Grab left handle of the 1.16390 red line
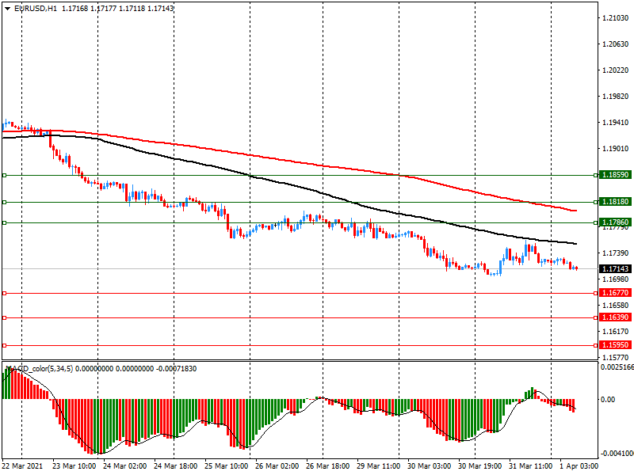Image resolution: width=634 pixels, height=475 pixels. (x=5, y=318)
